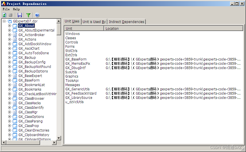
Task: Expand the GX_BackupOptions tree node
Action: click(x=10, y=71)
